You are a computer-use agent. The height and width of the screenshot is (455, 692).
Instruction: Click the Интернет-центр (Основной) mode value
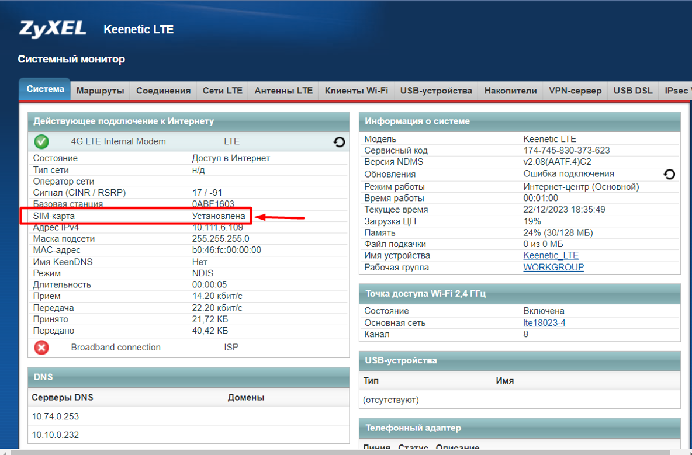pos(581,186)
